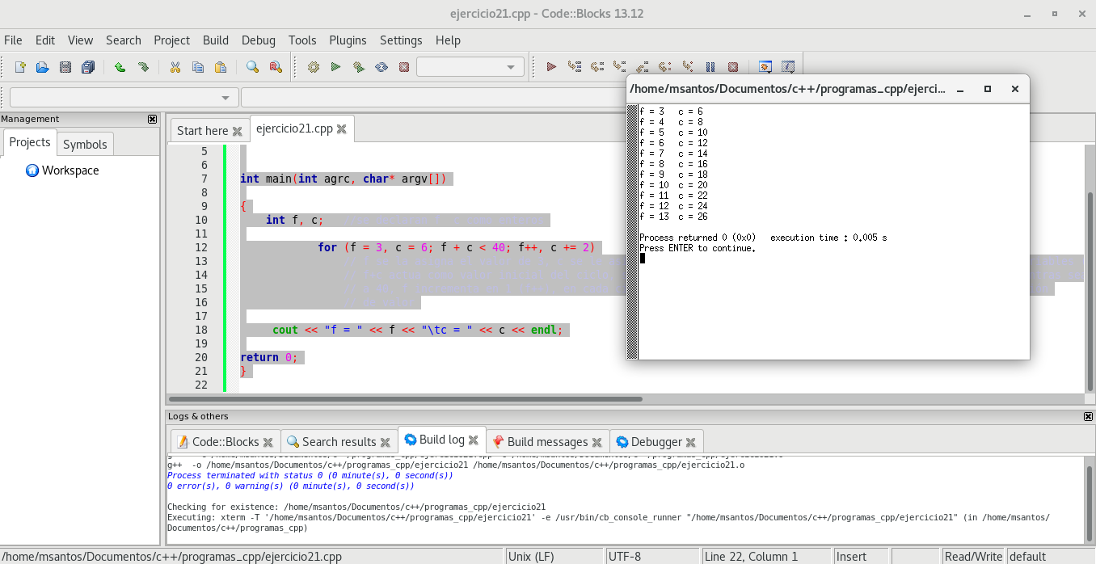Start debugging with the red arrow
Image resolution: width=1096 pixels, height=564 pixels.
(551, 67)
